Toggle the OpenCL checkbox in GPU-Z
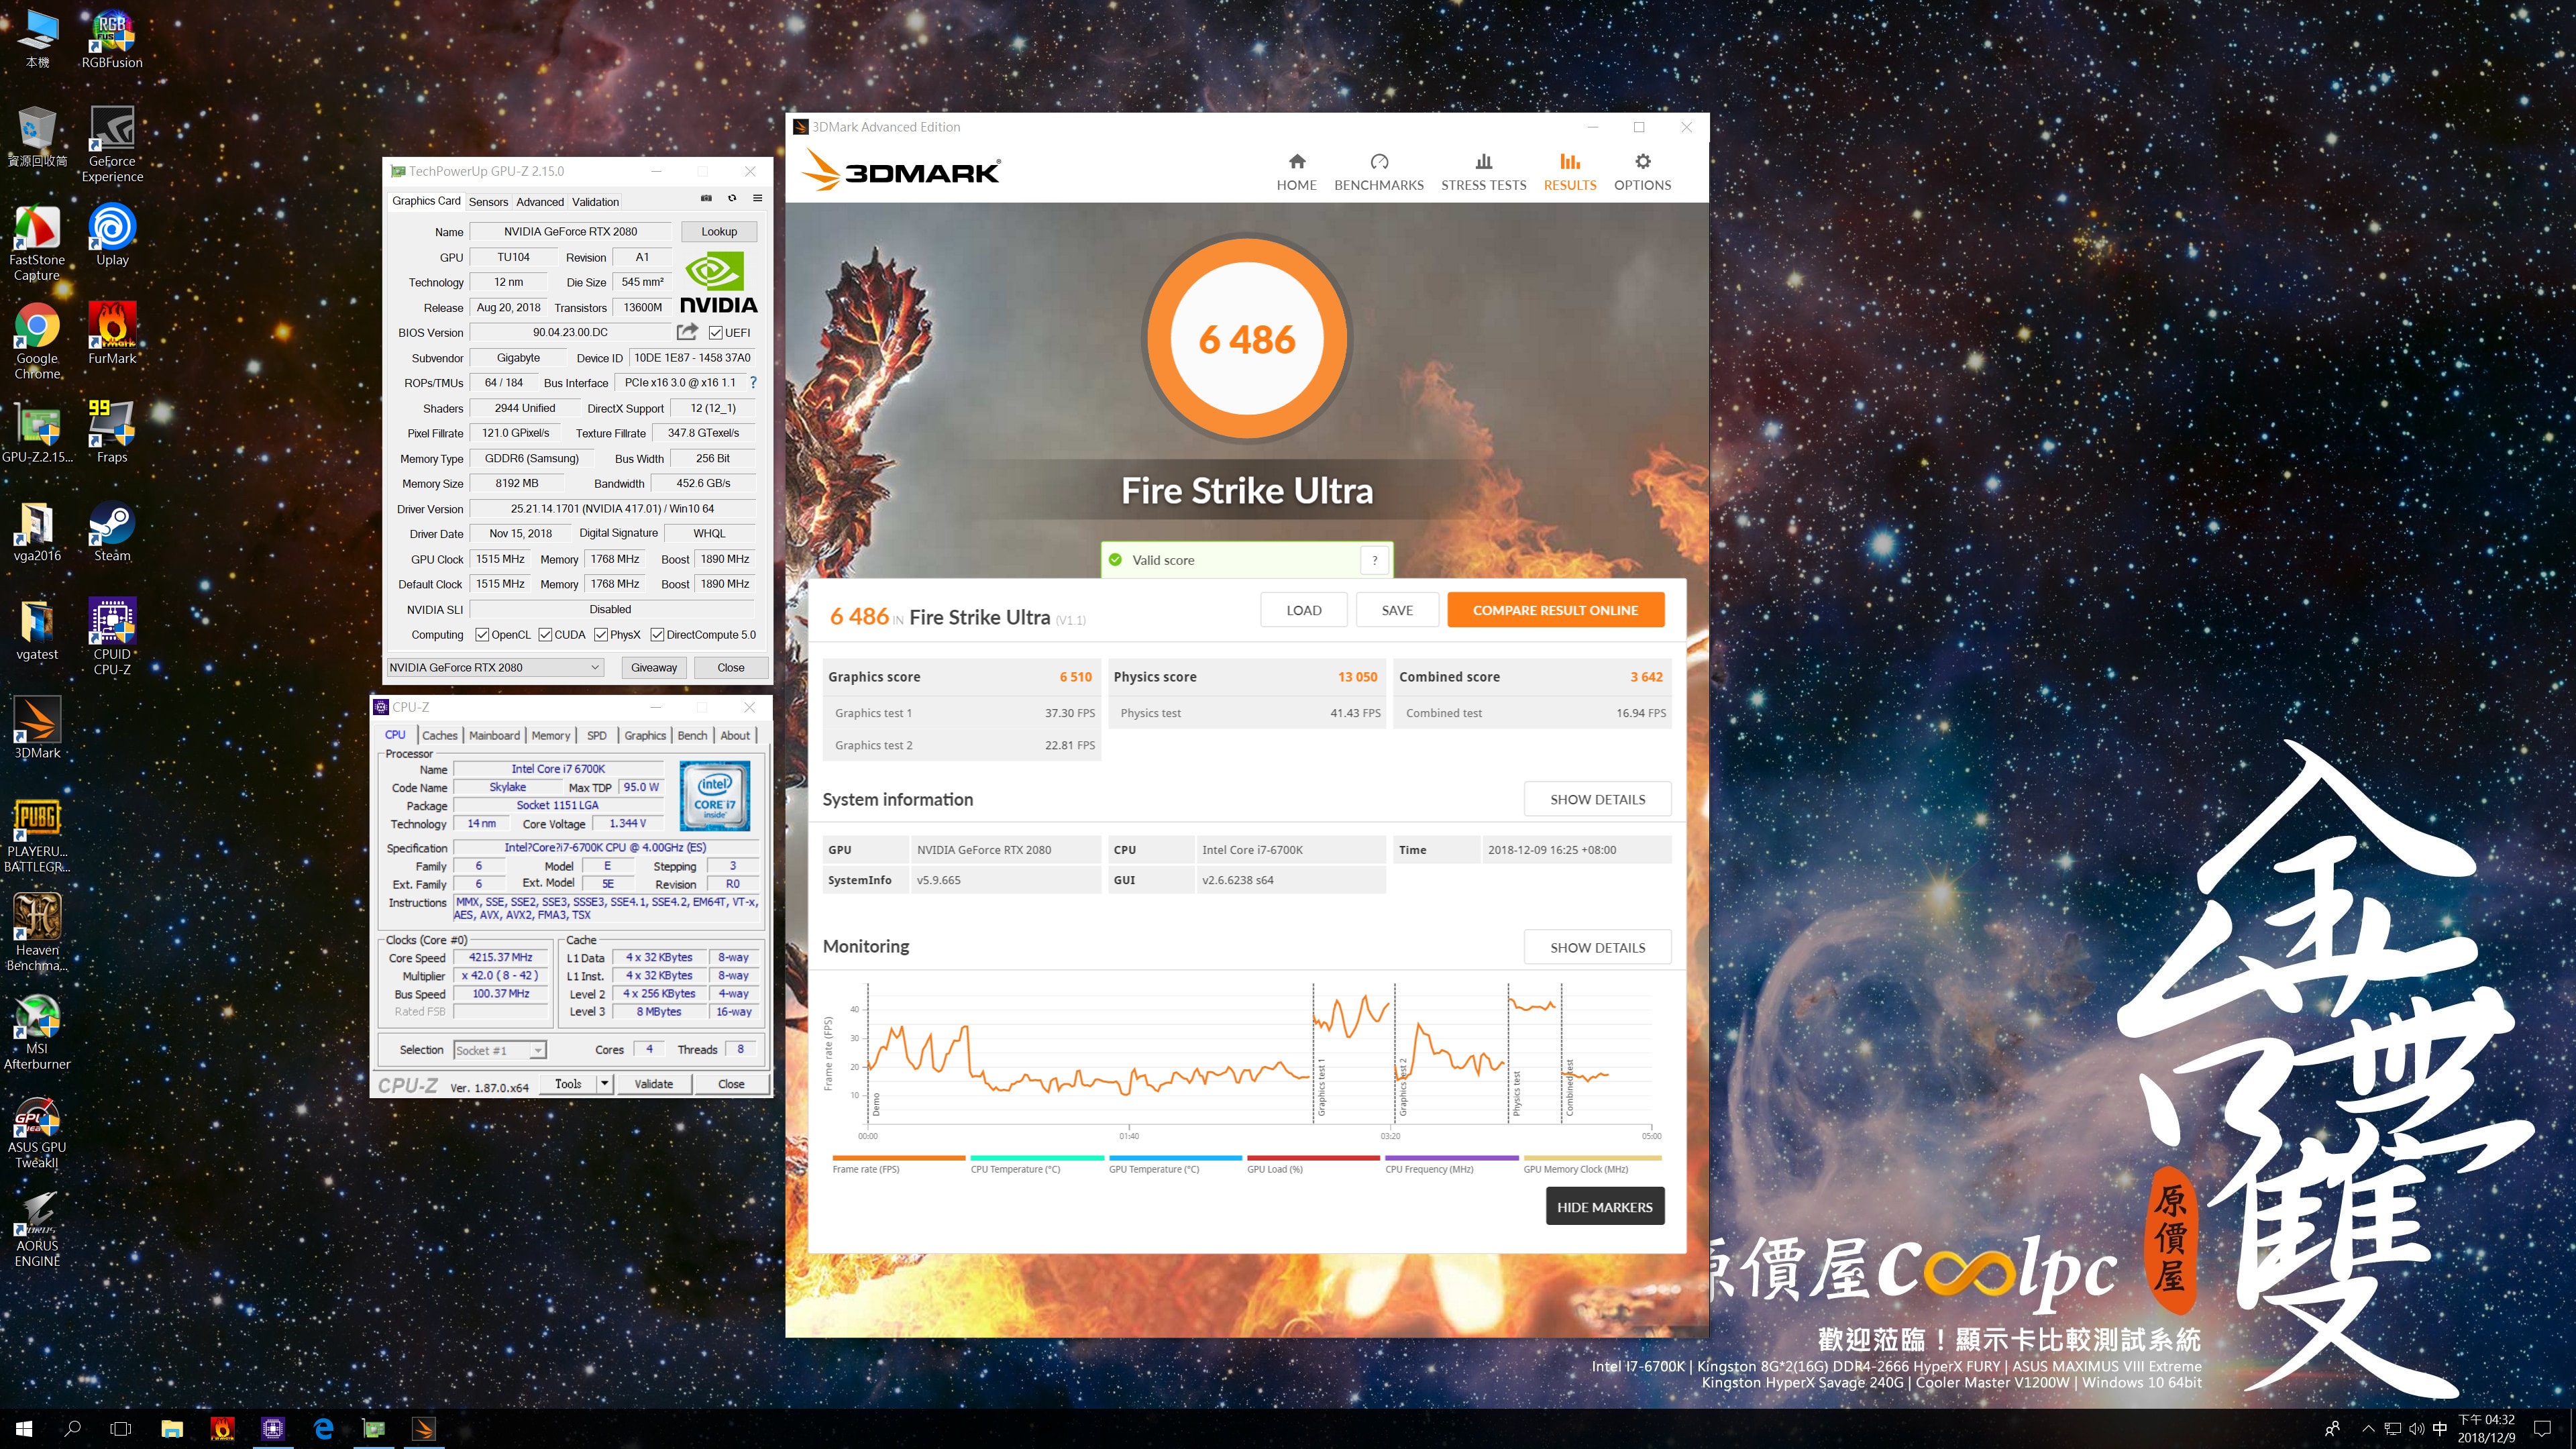 coord(482,635)
